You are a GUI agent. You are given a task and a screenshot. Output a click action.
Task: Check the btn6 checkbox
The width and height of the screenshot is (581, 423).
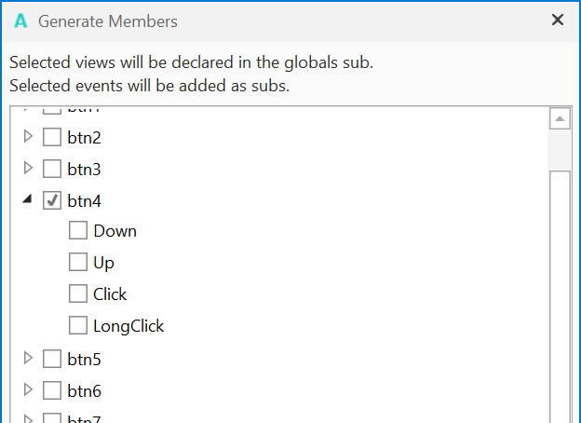[x=52, y=390]
